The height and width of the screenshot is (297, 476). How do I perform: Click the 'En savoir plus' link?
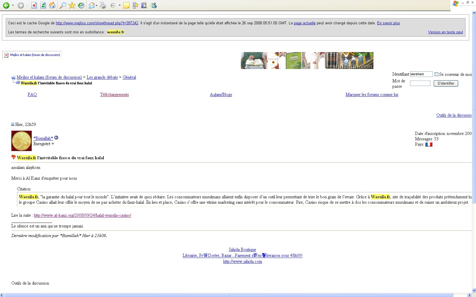(388, 23)
